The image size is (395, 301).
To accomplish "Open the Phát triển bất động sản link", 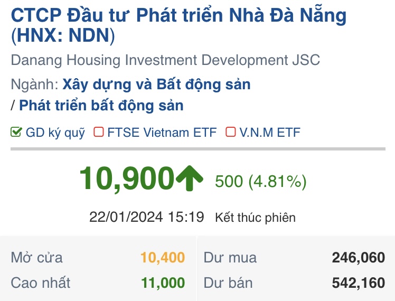I will [101, 105].
